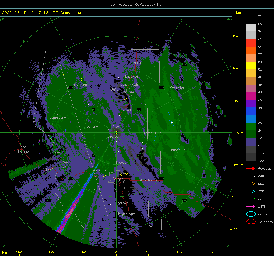
Task: Select the orange 57–60 dBZ swatch
Action: (251, 50)
